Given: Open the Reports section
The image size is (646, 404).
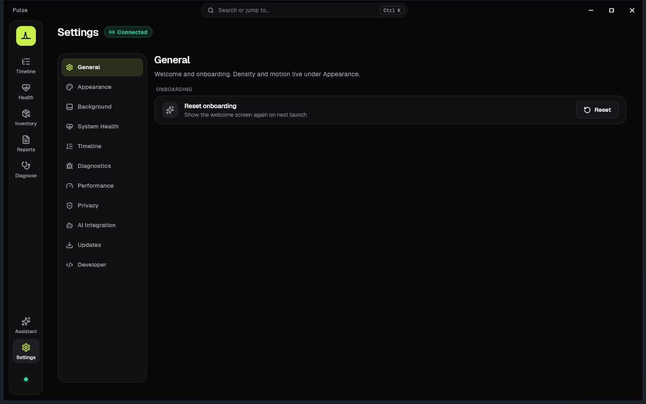Looking at the screenshot, I should pyautogui.click(x=26, y=144).
